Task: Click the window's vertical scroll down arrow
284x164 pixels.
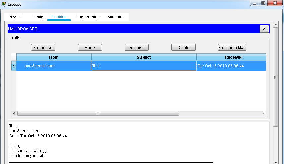Action: 276,163
